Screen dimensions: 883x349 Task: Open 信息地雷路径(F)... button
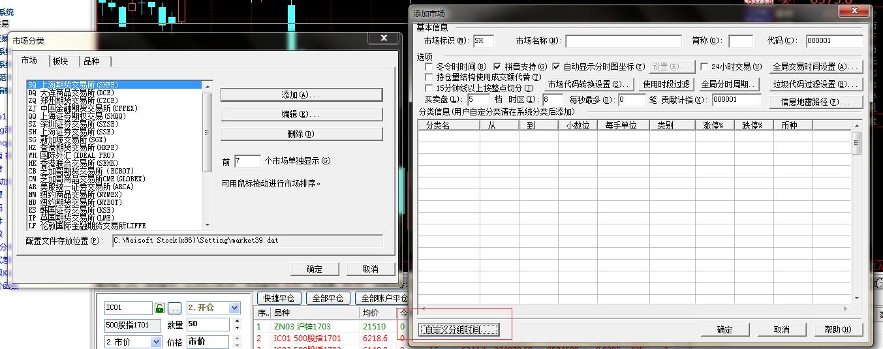(817, 102)
